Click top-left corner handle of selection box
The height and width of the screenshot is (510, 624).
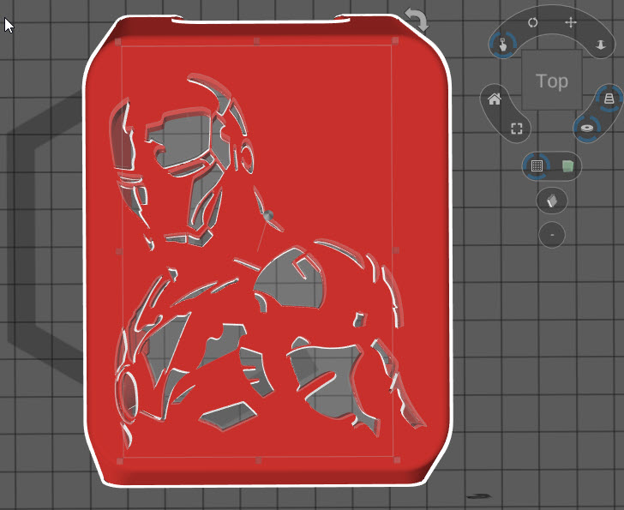(x=117, y=41)
